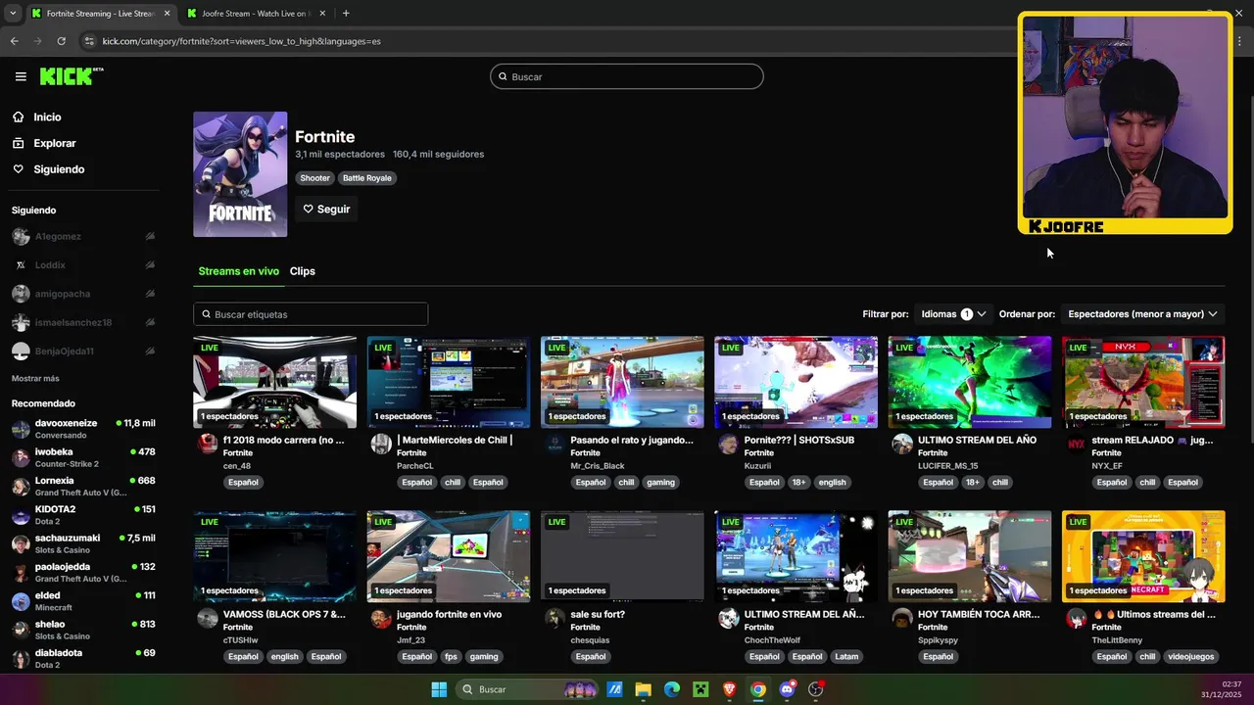Click the ChochTheWolf channel avatar

[x=728, y=618]
